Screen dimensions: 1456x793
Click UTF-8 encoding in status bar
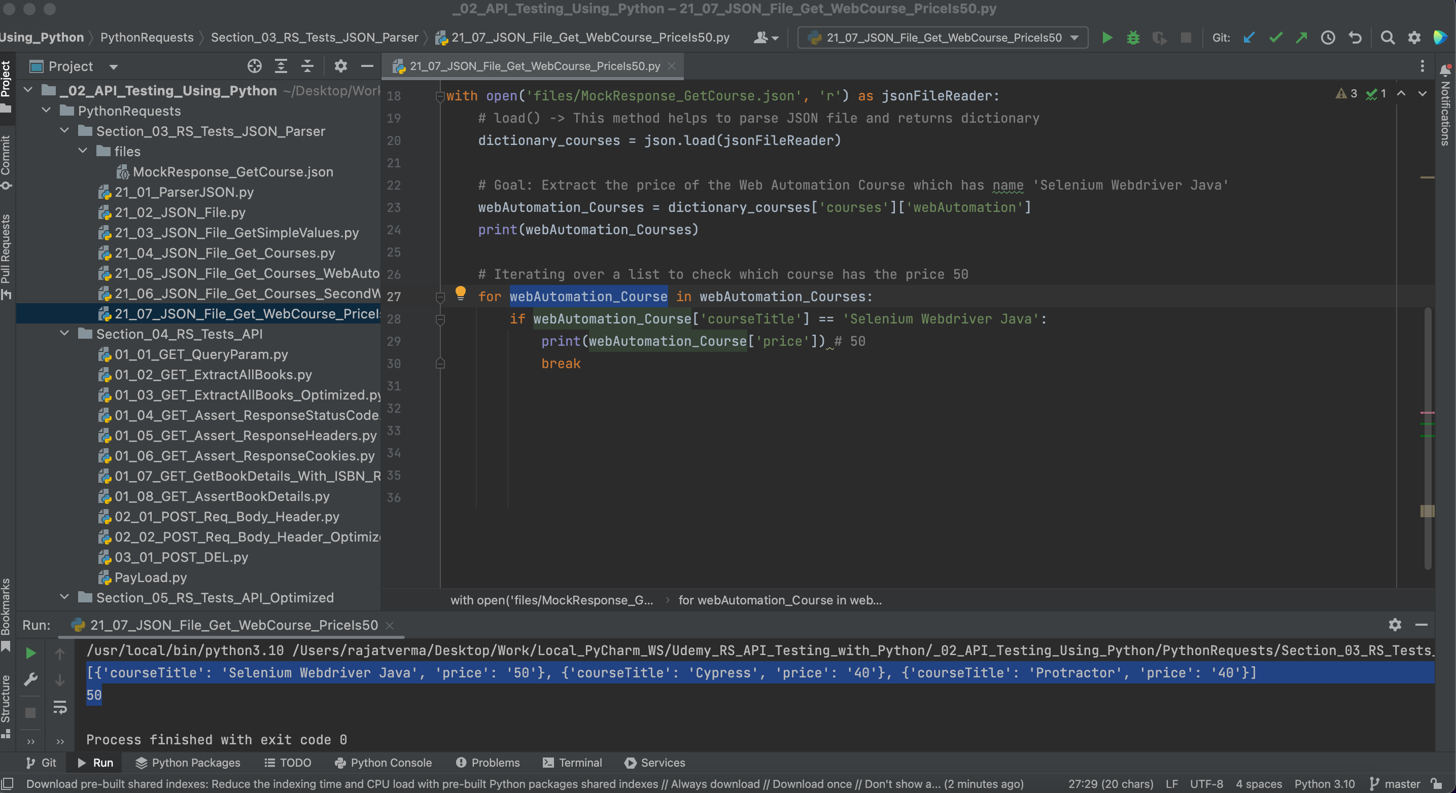(x=1207, y=784)
